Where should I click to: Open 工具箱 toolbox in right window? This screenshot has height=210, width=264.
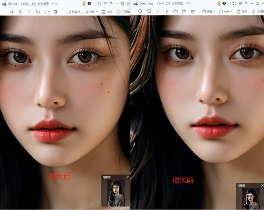coord(258,11)
